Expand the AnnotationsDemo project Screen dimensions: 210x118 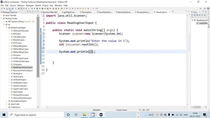[x=7, y=101]
